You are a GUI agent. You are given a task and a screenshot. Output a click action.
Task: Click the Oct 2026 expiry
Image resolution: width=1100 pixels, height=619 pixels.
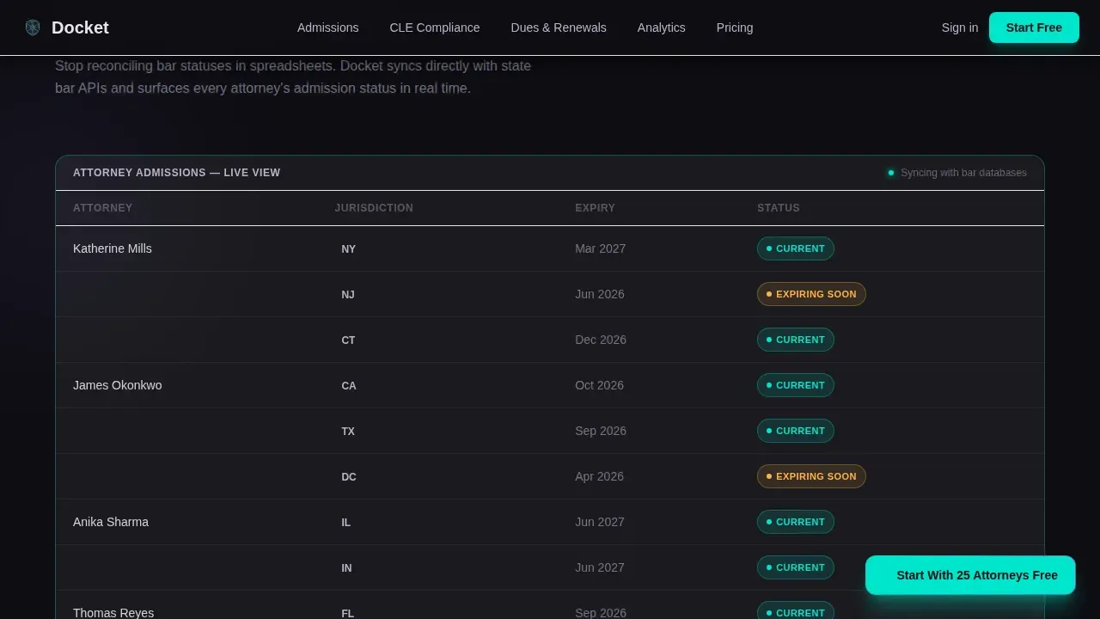599,385
